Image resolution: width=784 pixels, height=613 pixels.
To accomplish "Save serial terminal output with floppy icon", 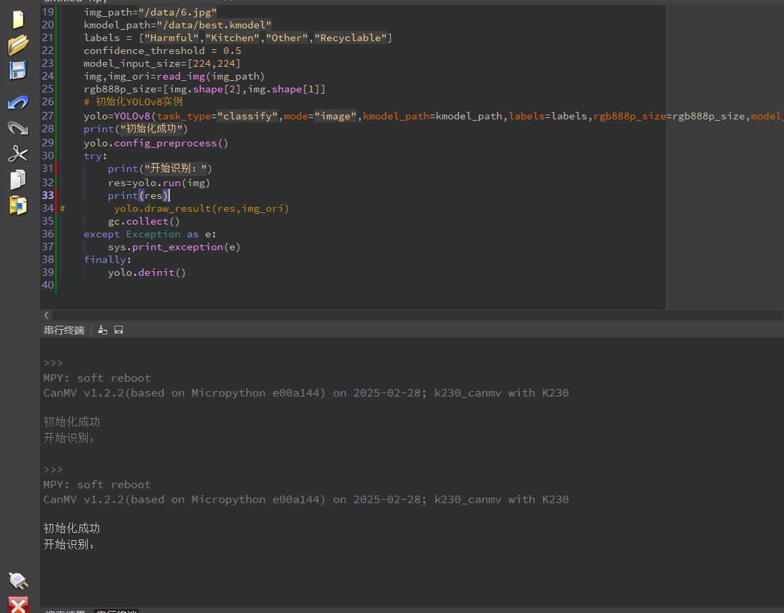I will (119, 330).
